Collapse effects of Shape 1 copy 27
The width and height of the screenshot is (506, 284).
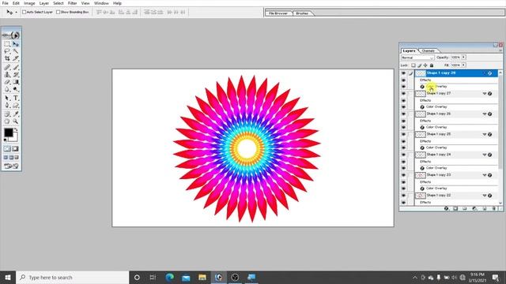(485, 93)
